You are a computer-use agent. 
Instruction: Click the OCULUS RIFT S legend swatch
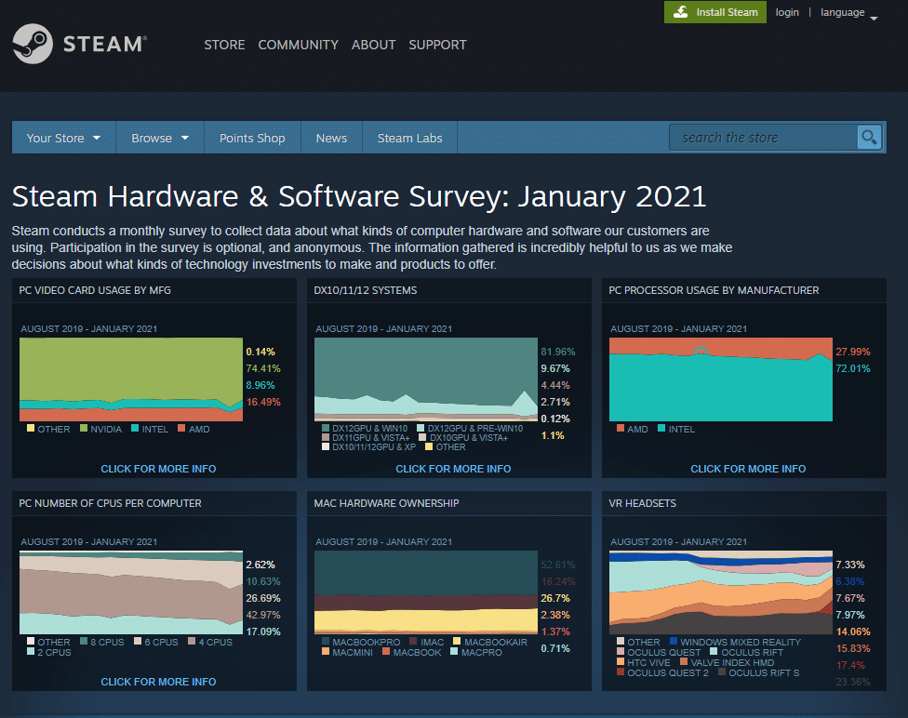pyautogui.click(x=722, y=672)
